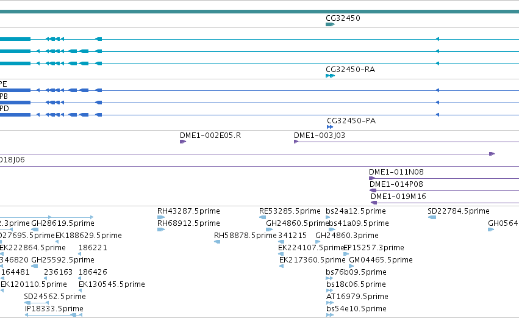This screenshot has width=519, height=318.
Task: Click the DME1-014P08 feature arrow
Action: click(x=373, y=190)
